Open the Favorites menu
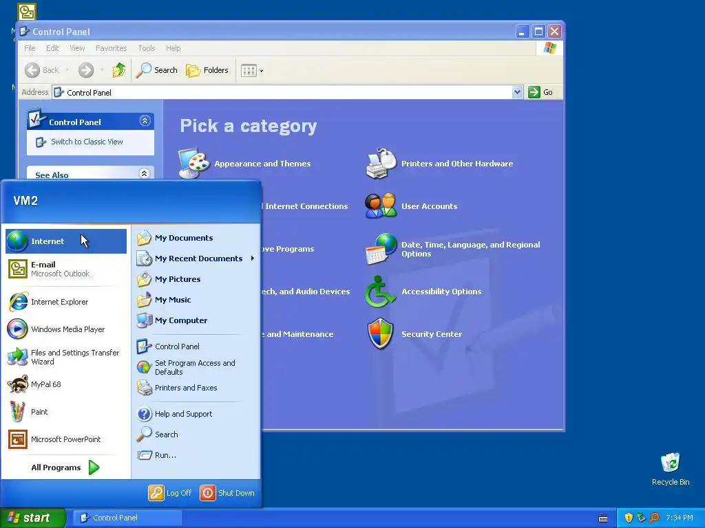This screenshot has width=705, height=528. click(x=111, y=48)
